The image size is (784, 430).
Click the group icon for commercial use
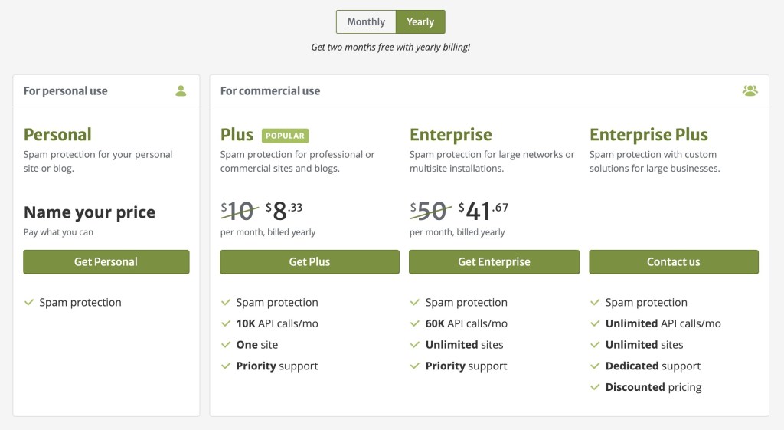click(x=750, y=90)
